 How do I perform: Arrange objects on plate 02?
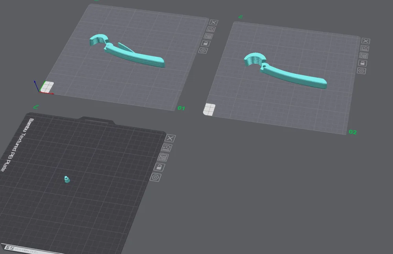[364, 56]
